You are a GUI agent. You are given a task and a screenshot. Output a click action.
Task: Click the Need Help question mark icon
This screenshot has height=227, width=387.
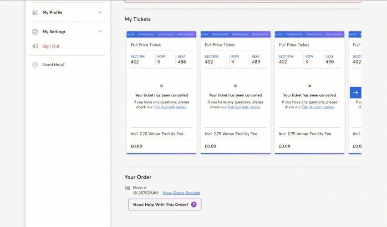click(x=35, y=65)
